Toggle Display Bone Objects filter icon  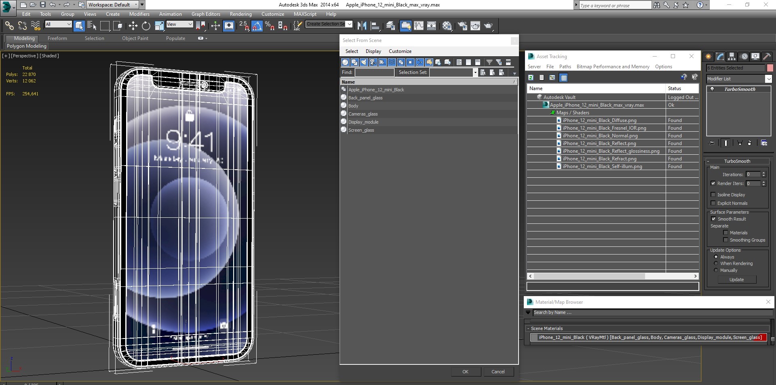coord(420,62)
